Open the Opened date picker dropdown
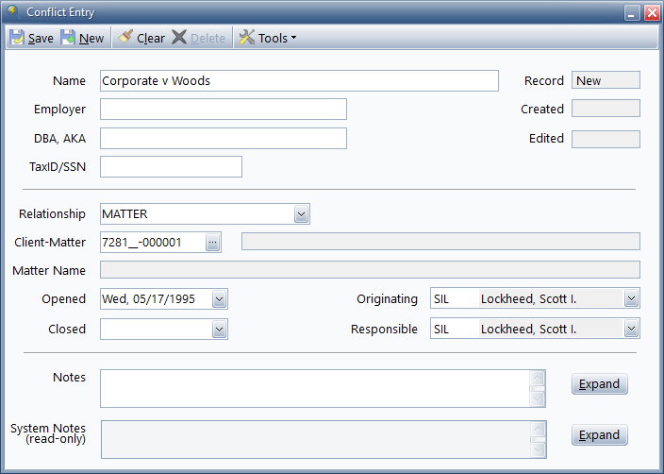This screenshot has width=664, height=474. click(219, 300)
